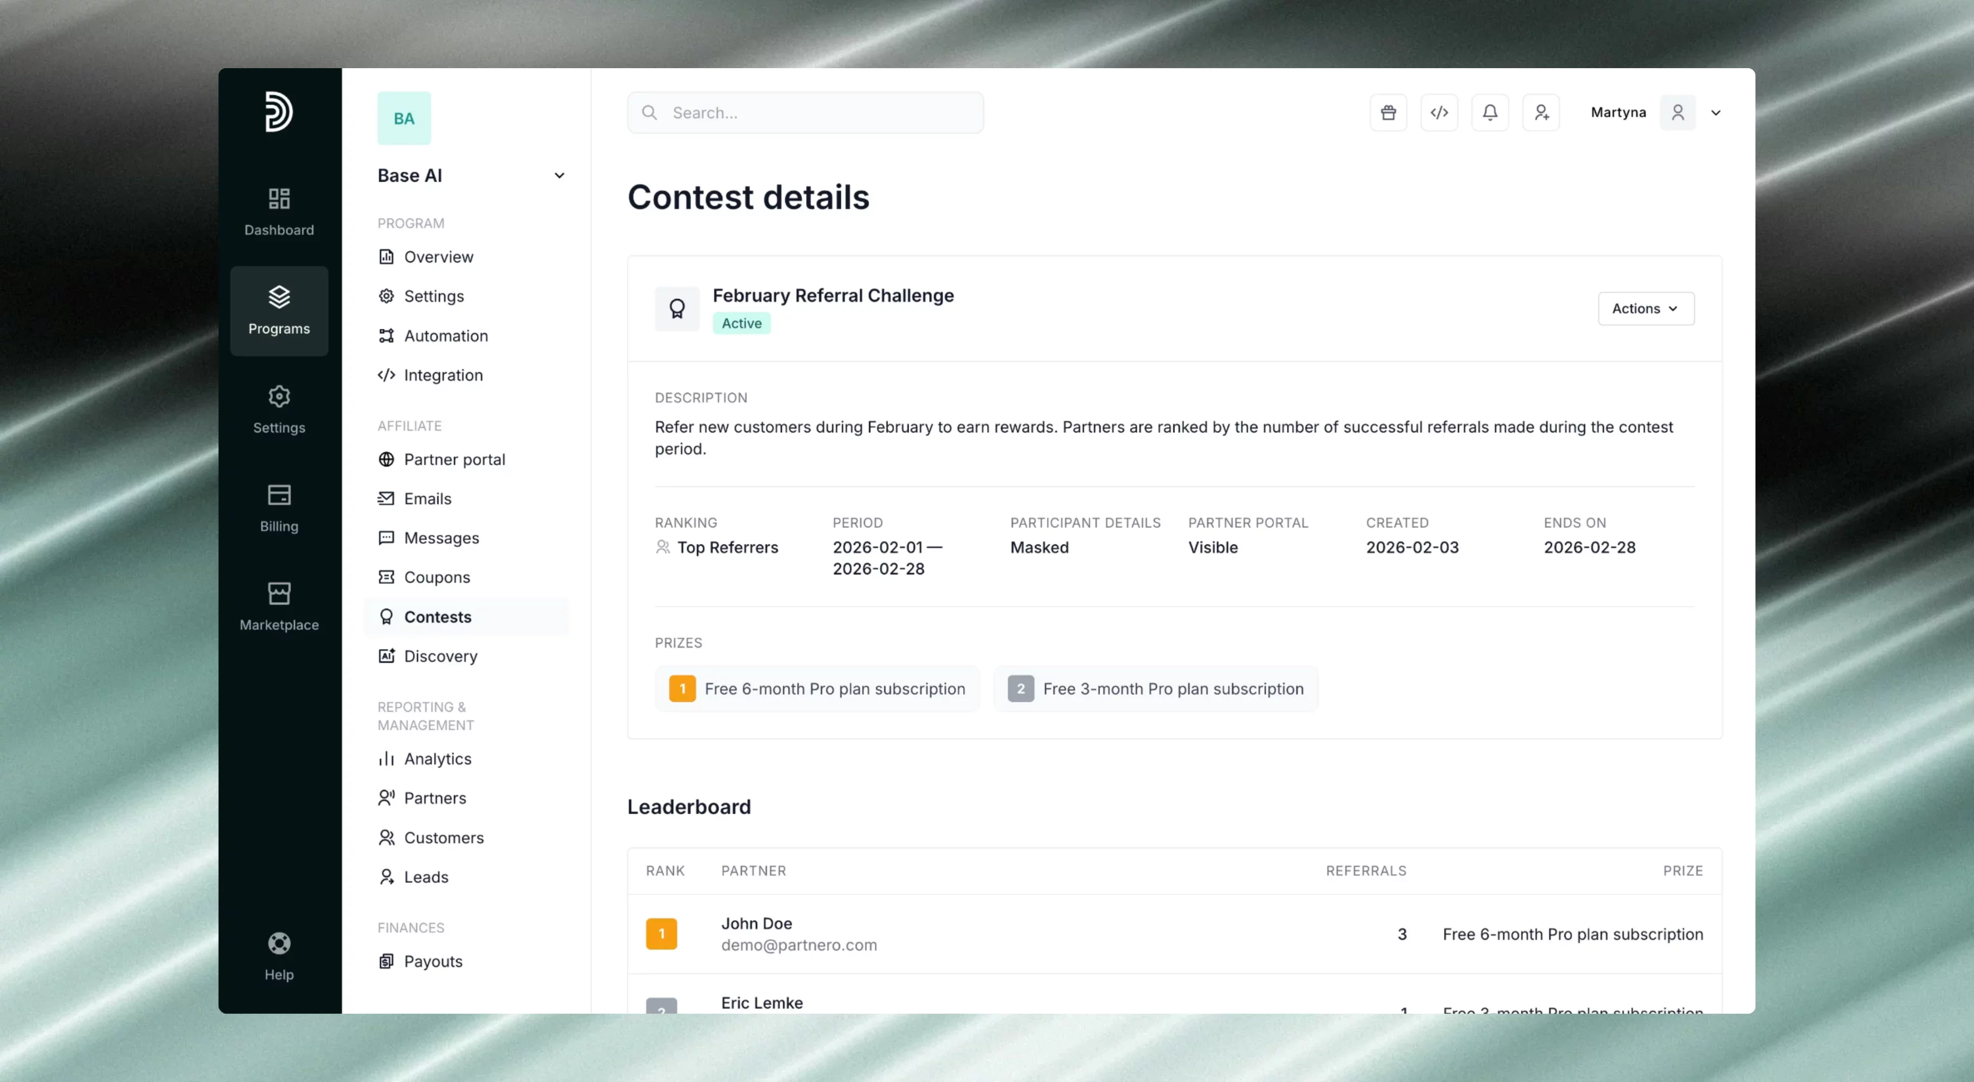Click the BA program avatar tile
This screenshot has height=1082, width=1974.
(404, 118)
